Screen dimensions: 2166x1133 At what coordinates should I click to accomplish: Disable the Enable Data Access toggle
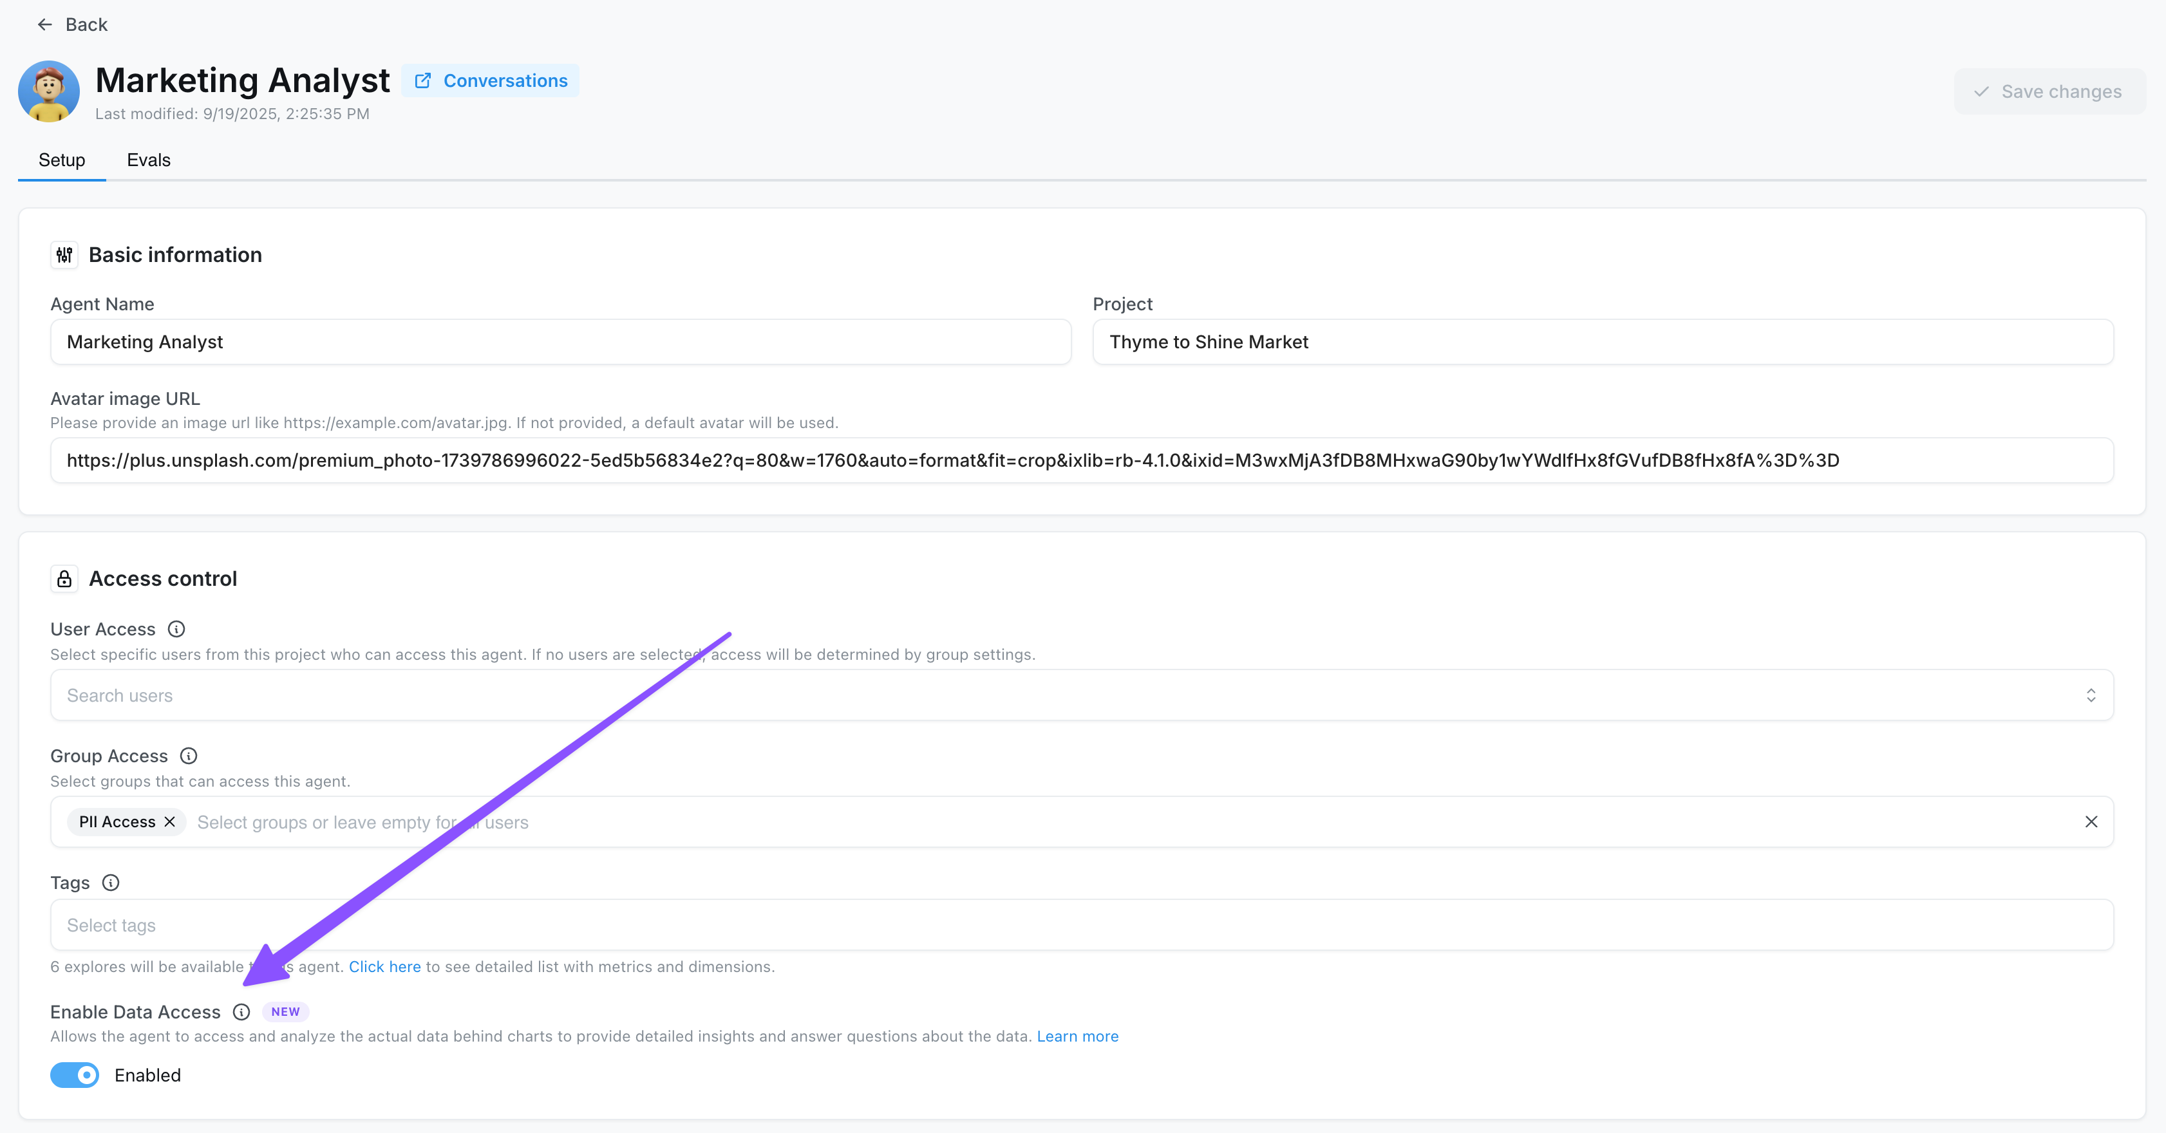[74, 1075]
